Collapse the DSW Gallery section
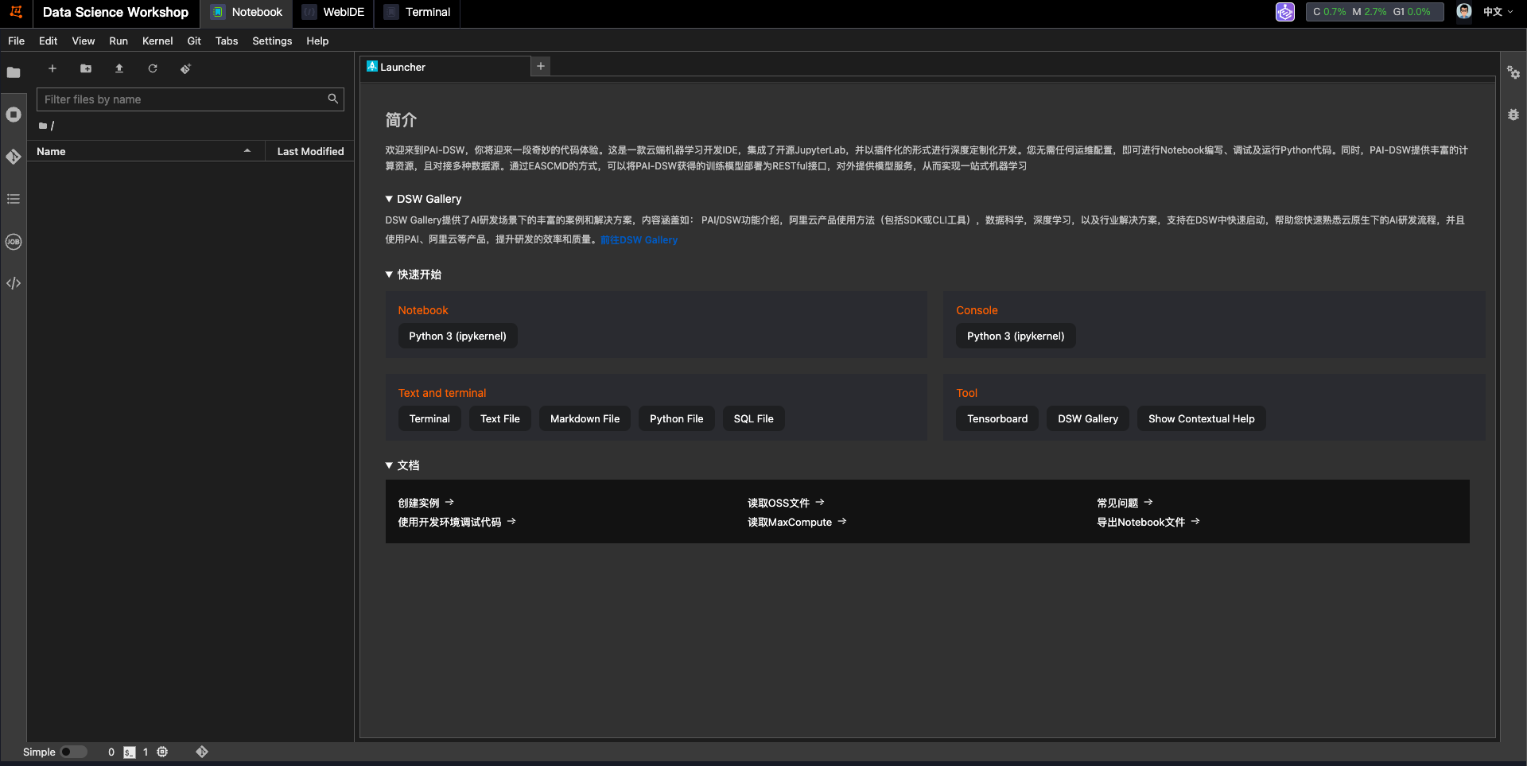This screenshot has width=1527, height=766. coord(389,199)
